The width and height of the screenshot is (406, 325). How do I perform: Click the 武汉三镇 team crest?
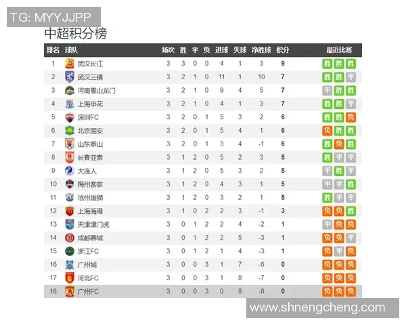[x=69, y=77]
